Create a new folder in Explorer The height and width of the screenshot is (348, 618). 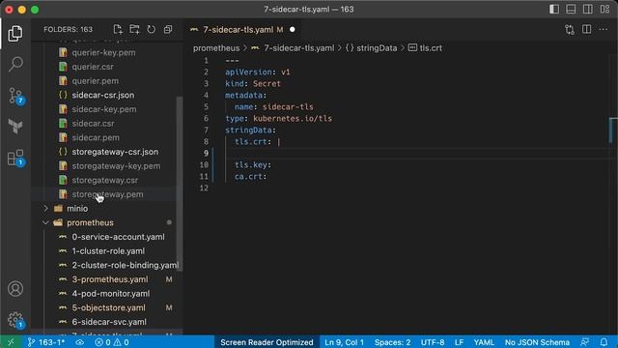pos(134,29)
